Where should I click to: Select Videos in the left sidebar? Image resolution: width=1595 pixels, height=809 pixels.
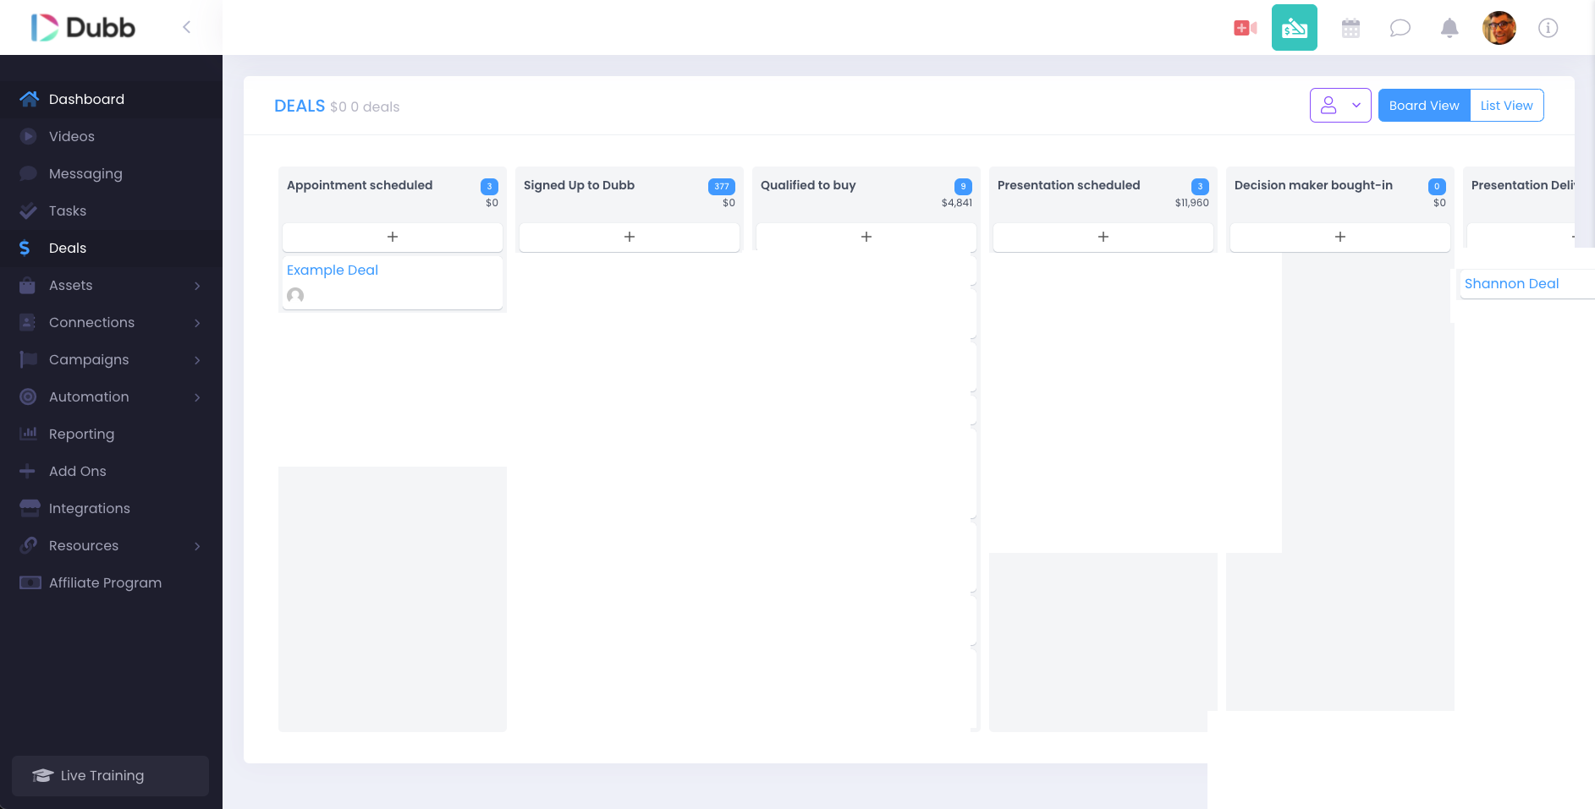pyautogui.click(x=70, y=136)
